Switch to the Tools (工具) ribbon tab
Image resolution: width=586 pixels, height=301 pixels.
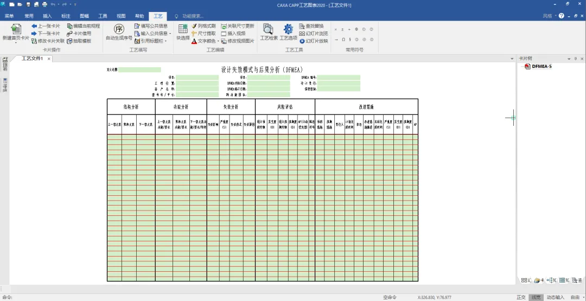(x=103, y=16)
